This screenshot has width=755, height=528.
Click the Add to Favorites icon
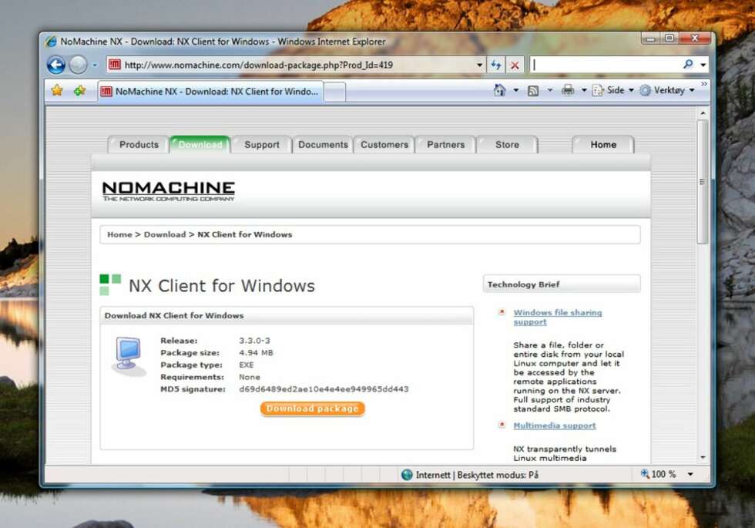coord(79,91)
